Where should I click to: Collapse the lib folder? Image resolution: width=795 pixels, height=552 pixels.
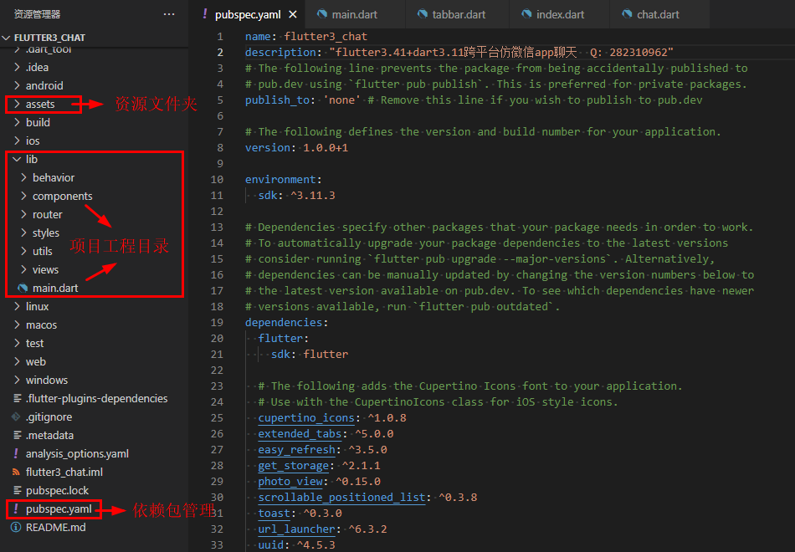(x=17, y=159)
